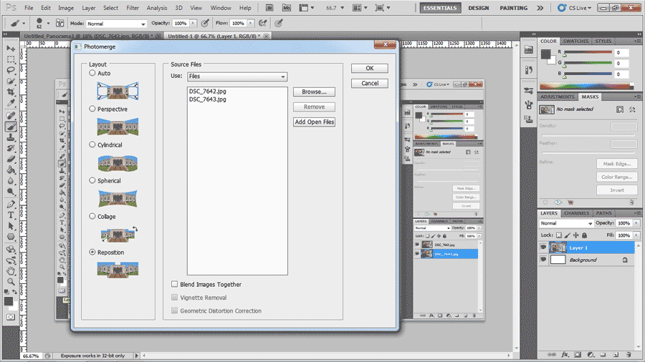Enable Blend Images Together checkbox

[174, 284]
